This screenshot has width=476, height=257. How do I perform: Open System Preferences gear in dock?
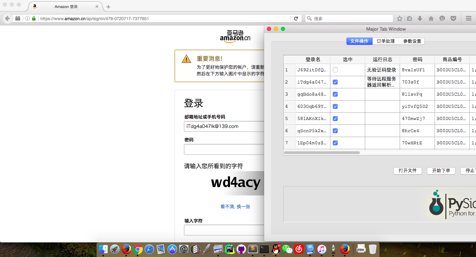pos(184,249)
